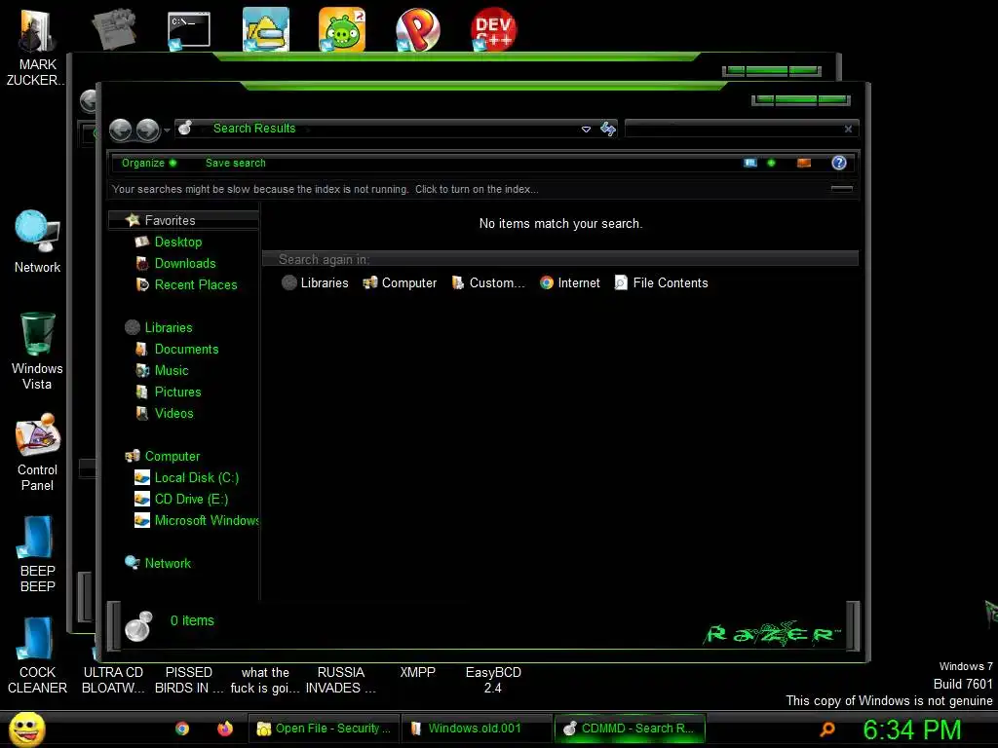The width and height of the screenshot is (998, 748).
Task: Open the red P application shortcut
Action: 417,29
